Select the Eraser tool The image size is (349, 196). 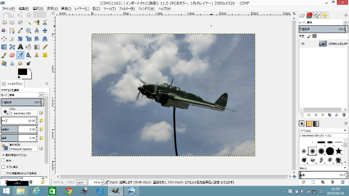[12, 55]
